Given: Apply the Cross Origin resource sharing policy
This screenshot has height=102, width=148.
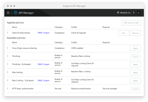Looking at the screenshot, I should click(135, 48).
